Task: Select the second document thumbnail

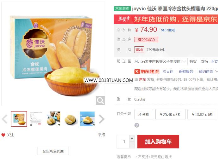Action: pos(36,119)
